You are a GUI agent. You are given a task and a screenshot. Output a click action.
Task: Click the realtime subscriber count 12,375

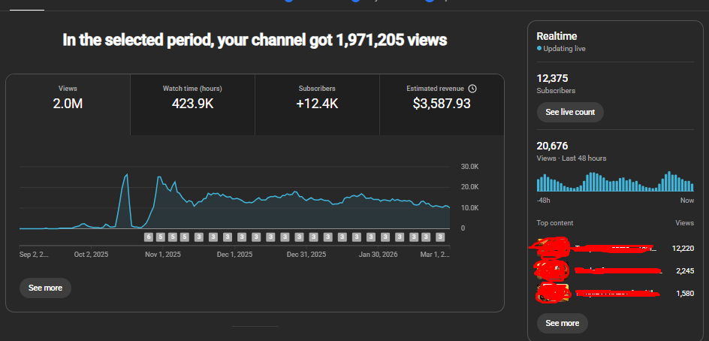[x=553, y=77]
